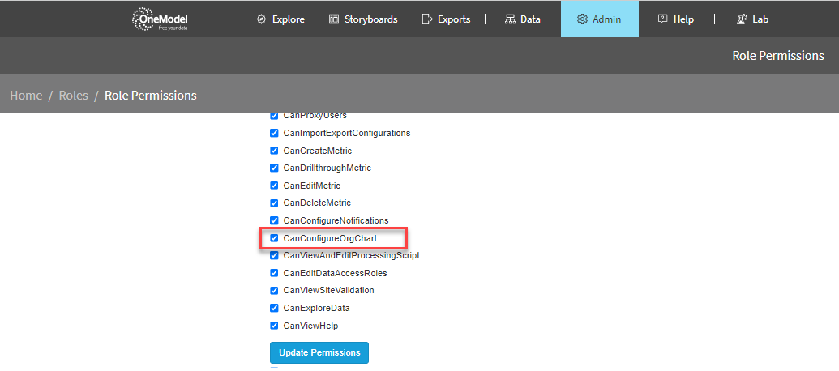Disable CanDeleteMetric permission

[274, 203]
